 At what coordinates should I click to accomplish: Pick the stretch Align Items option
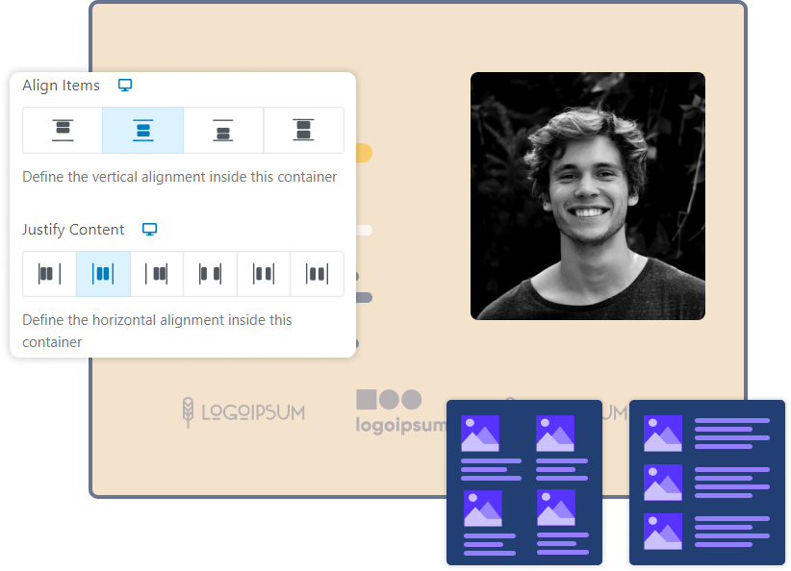303,131
